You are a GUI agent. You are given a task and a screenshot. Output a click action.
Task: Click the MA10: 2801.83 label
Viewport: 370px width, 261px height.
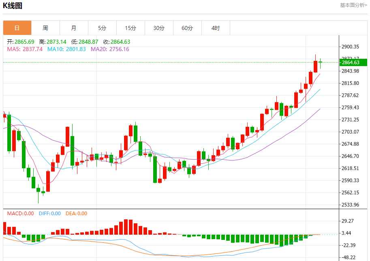(66, 49)
